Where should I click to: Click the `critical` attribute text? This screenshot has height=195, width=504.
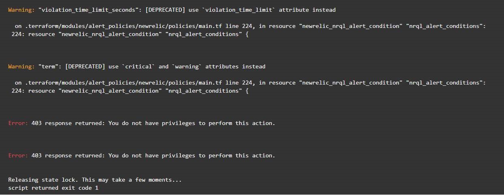click(139, 66)
